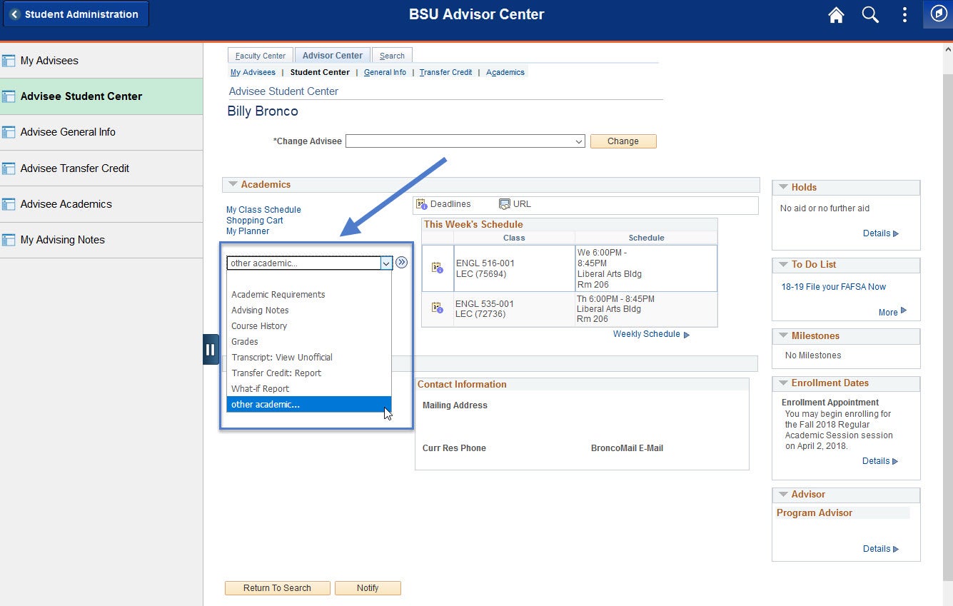
Task: Open Advisee Transfer Credit in the sidebar
Action: tap(101, 168)
